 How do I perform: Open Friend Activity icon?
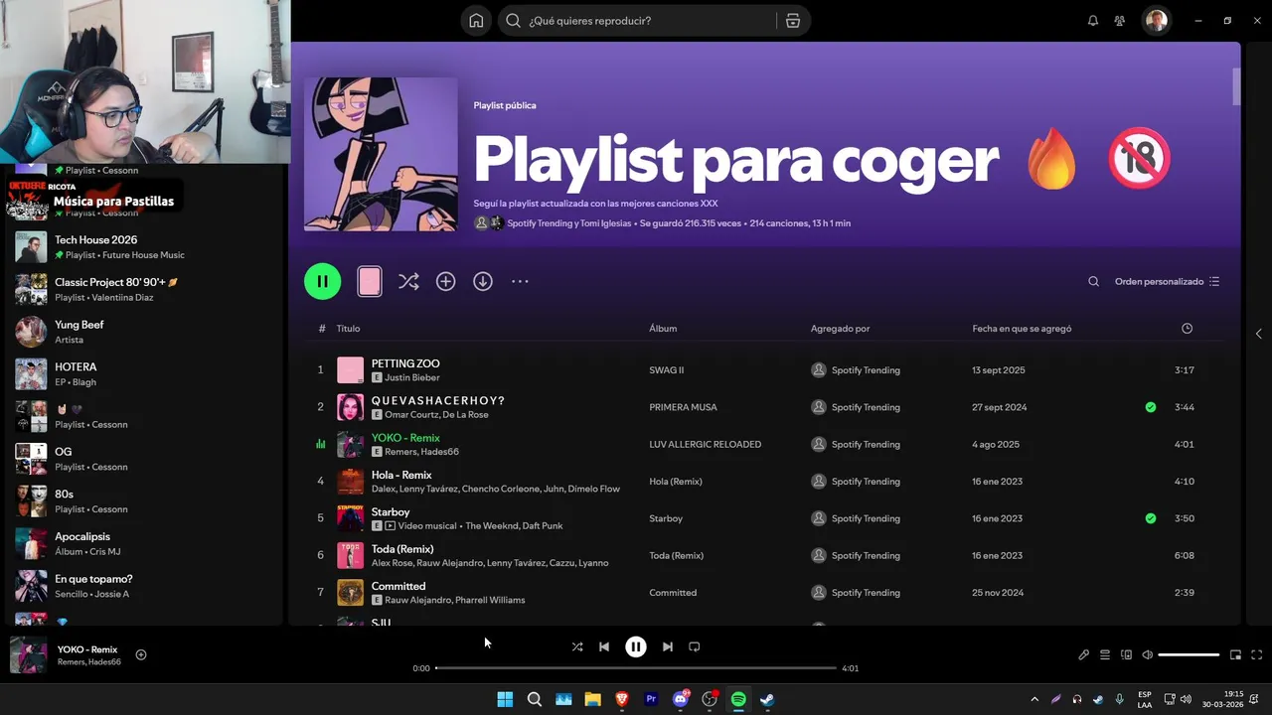(1120, 21)
